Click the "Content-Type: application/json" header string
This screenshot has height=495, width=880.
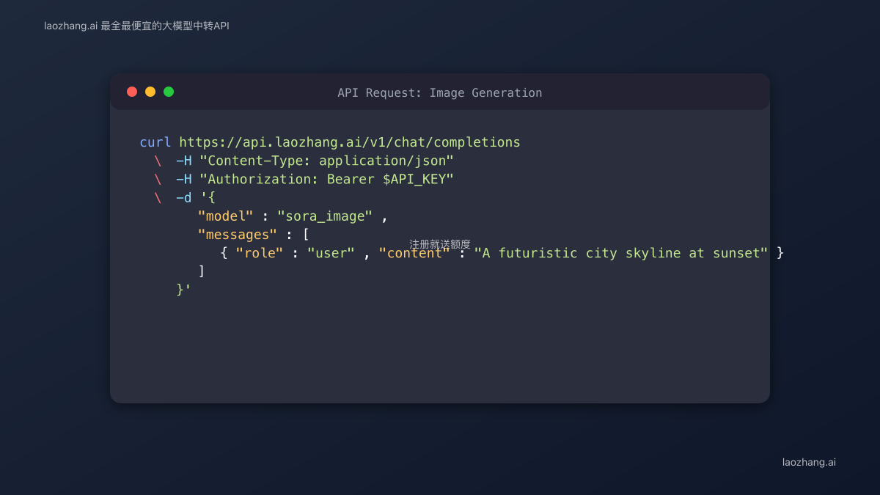coord(327,161)
